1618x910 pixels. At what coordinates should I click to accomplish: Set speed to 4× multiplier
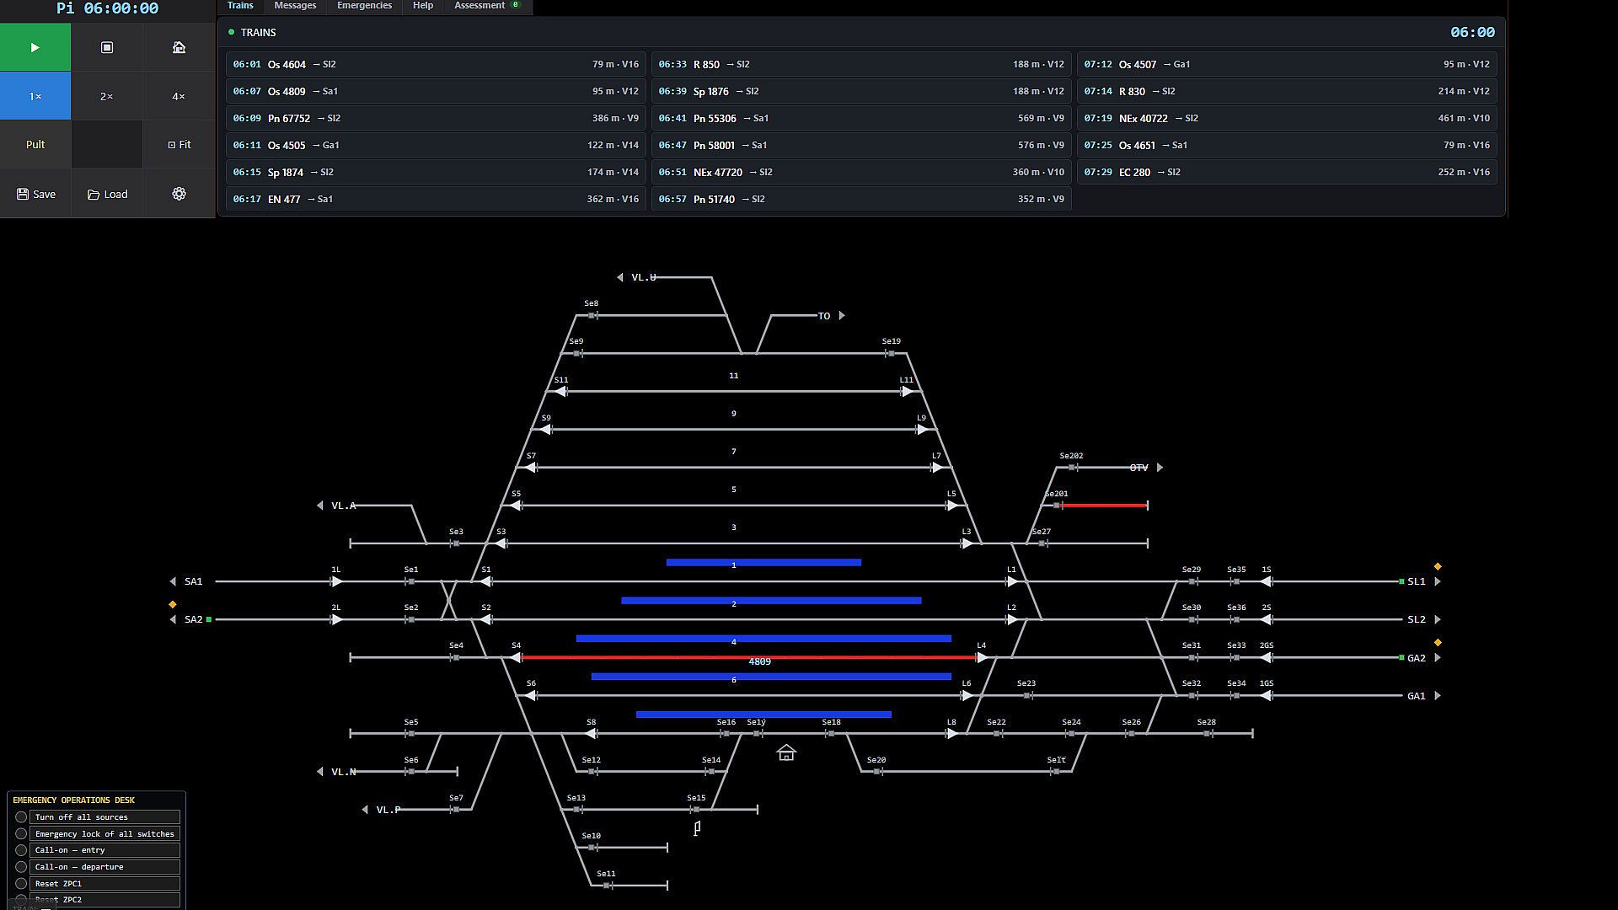coord(179,96)
